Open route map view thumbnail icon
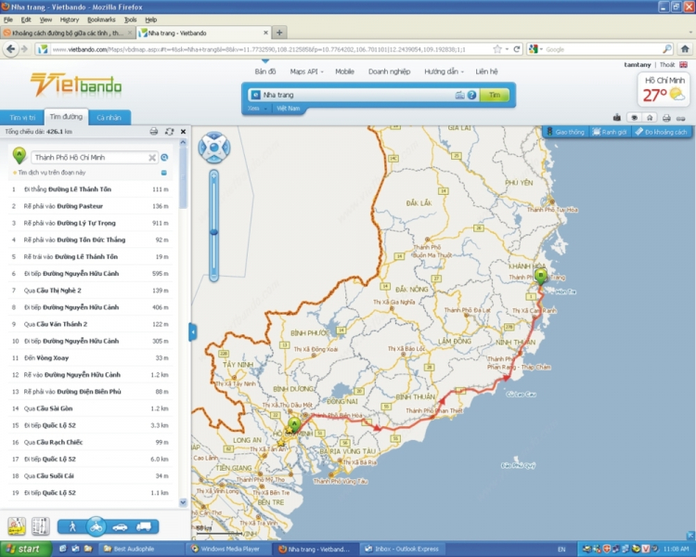696x557 pixels. pos(17,526)
